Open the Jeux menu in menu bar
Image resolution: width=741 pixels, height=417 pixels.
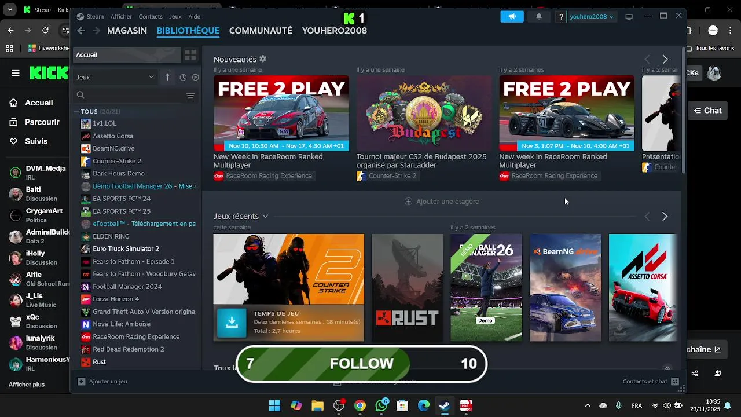pos(175,17)
